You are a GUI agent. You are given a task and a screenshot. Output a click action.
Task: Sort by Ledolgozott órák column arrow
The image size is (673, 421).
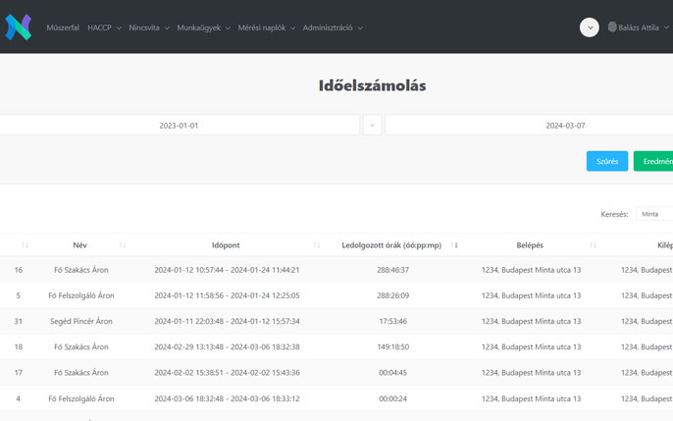pyautogui.click(x=455, y=244)
